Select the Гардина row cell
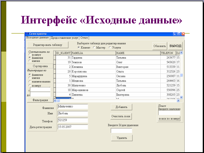 (94, 57)
